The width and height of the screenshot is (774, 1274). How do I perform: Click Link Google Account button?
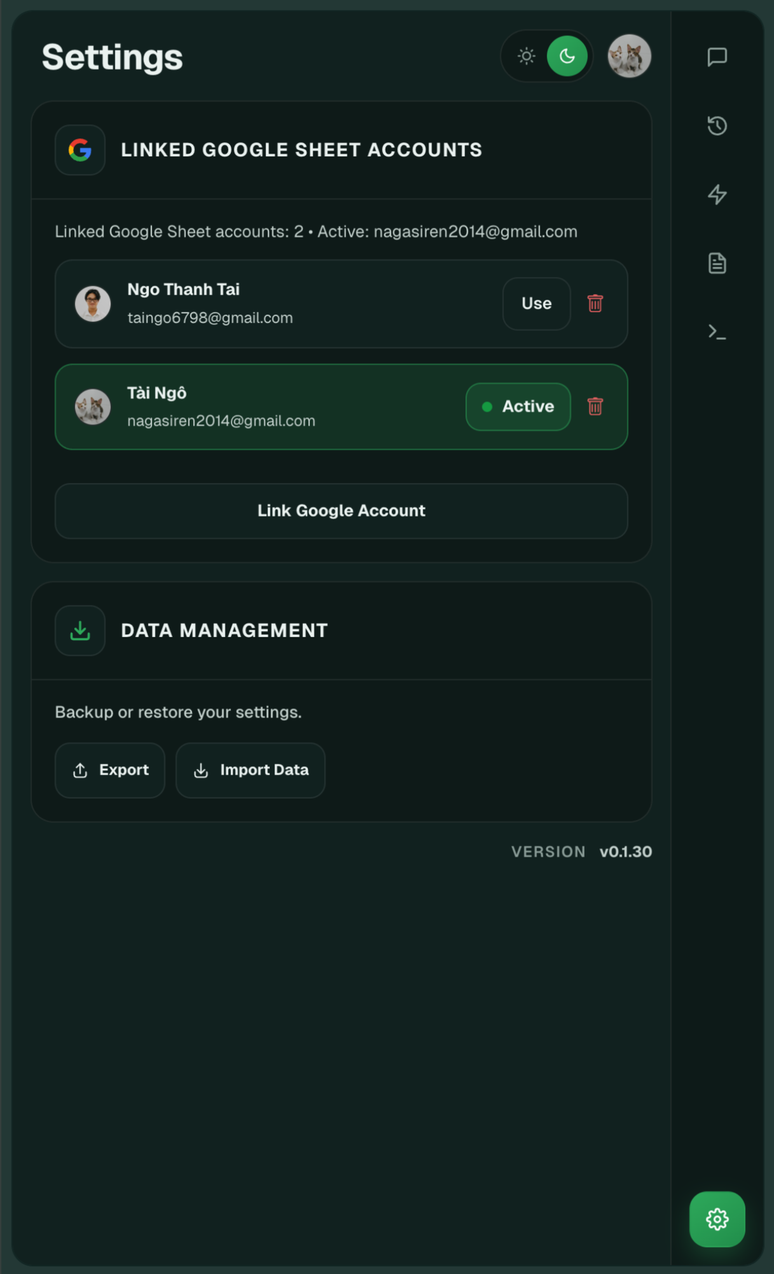click(x=342, y=511)
